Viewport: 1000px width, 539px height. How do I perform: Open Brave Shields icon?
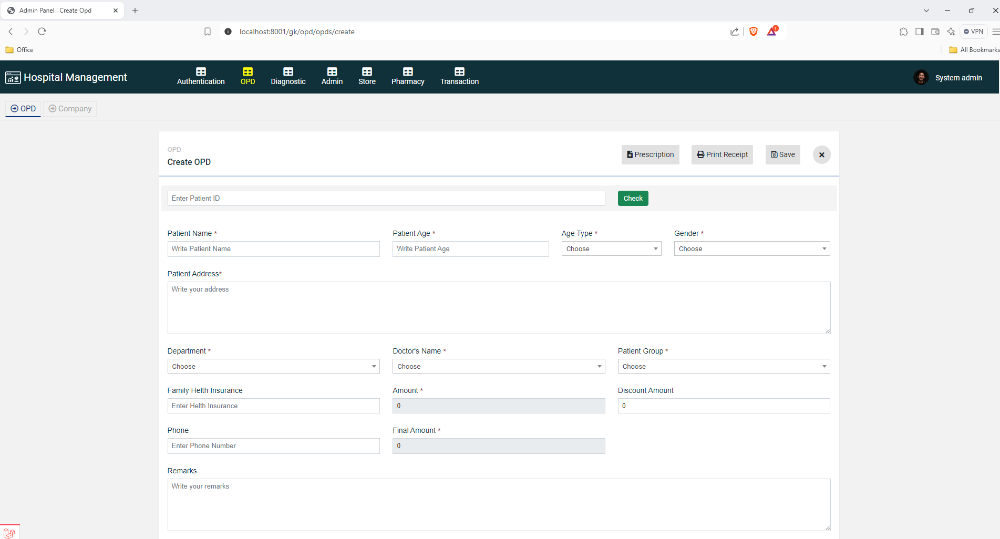(x=754, y=32)
